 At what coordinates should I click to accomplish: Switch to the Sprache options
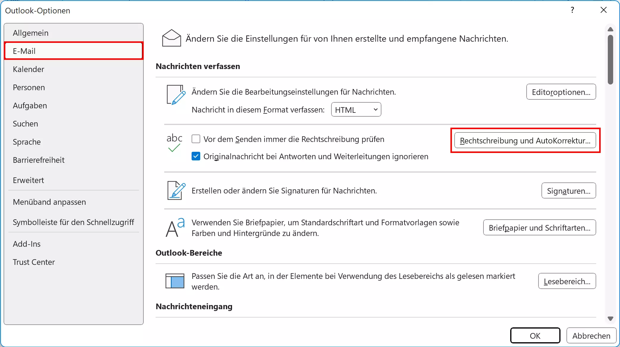click(74, 142)
